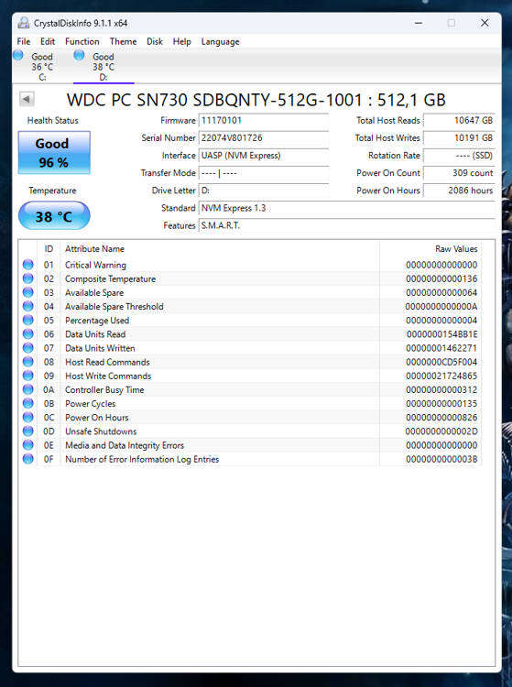
Task: Open the Disk menu
Action: (155, 41)
